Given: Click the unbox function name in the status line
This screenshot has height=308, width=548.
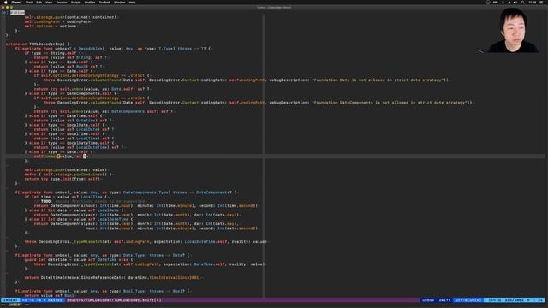Looking at the screenshot, I should 428,300.
